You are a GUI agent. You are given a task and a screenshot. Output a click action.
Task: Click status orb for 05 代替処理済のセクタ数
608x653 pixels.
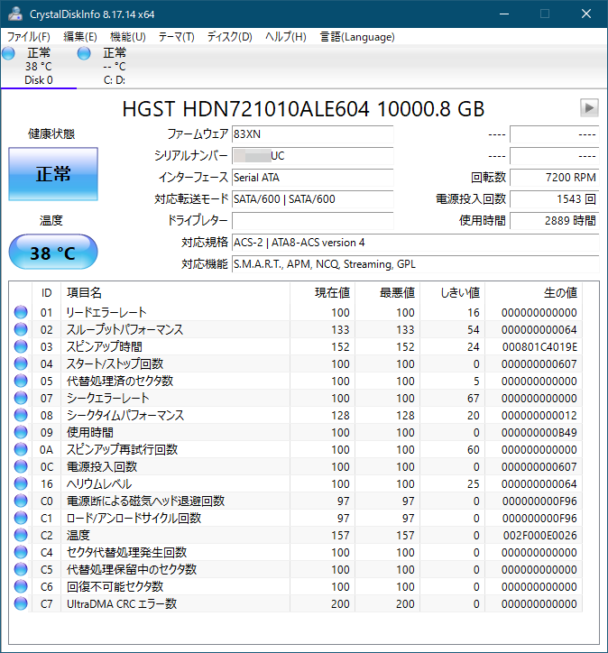pyautogui.click(x=21, y=381)
